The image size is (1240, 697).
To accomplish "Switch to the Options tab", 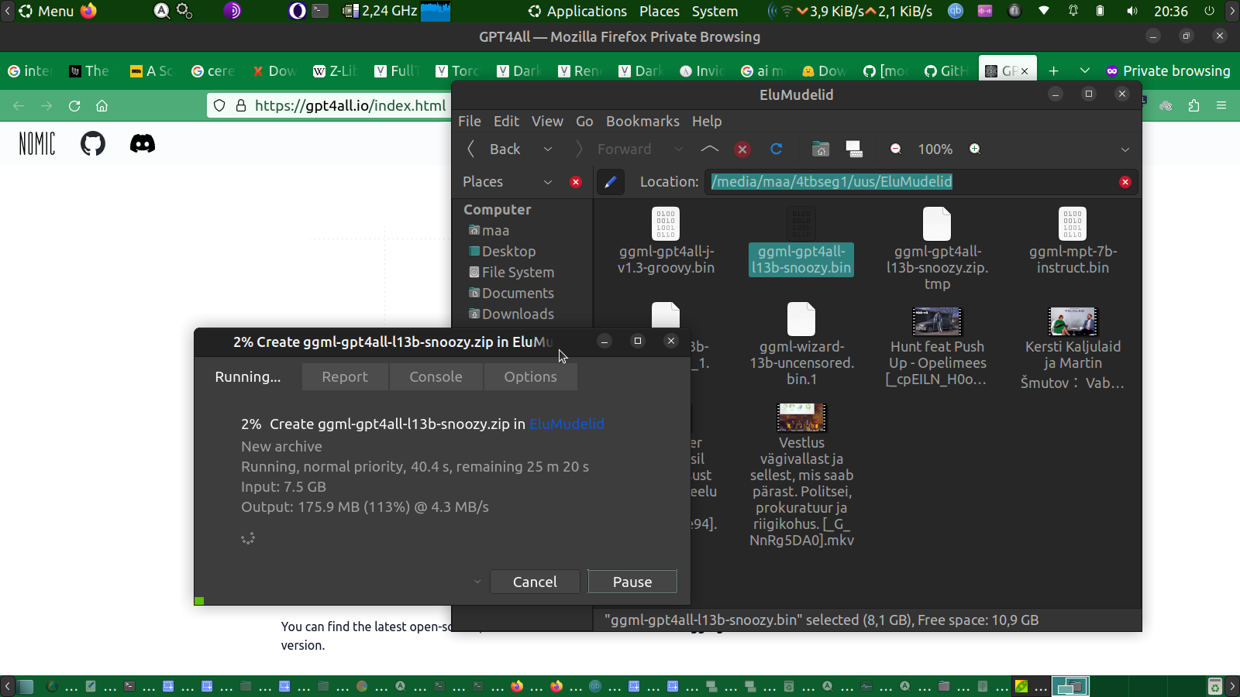I will click(x=530, y=376).
